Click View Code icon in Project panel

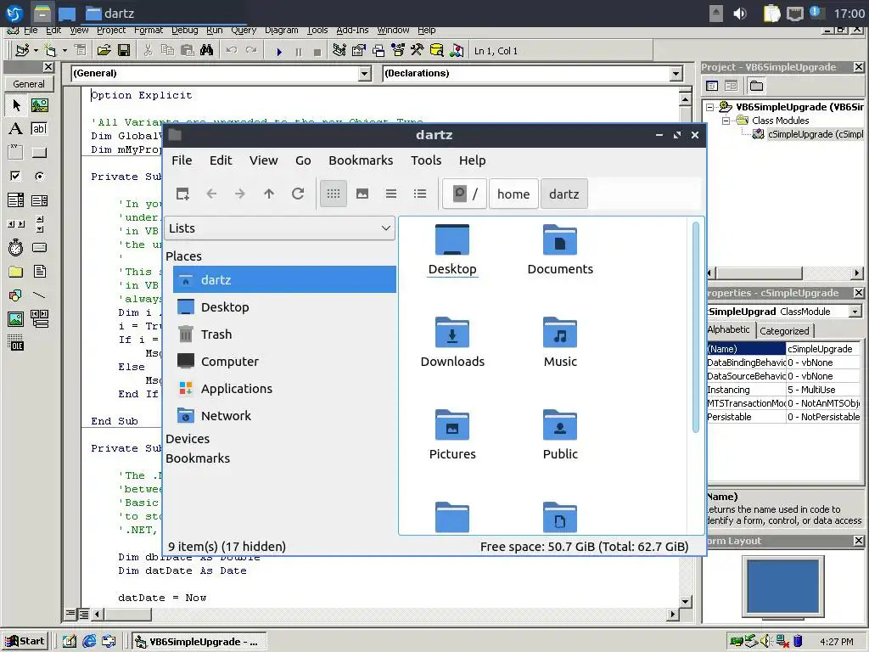pyautogui.click(x=713, y=86)
